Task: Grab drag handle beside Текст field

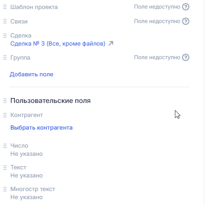Action: [5, 168]
